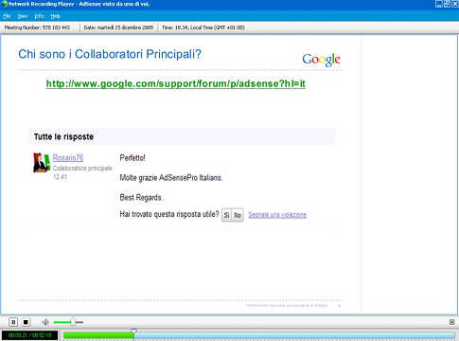Viewport: 459px width, 341px height.
Task: Click the Perfetto! reply text
Action: (132, 157)
